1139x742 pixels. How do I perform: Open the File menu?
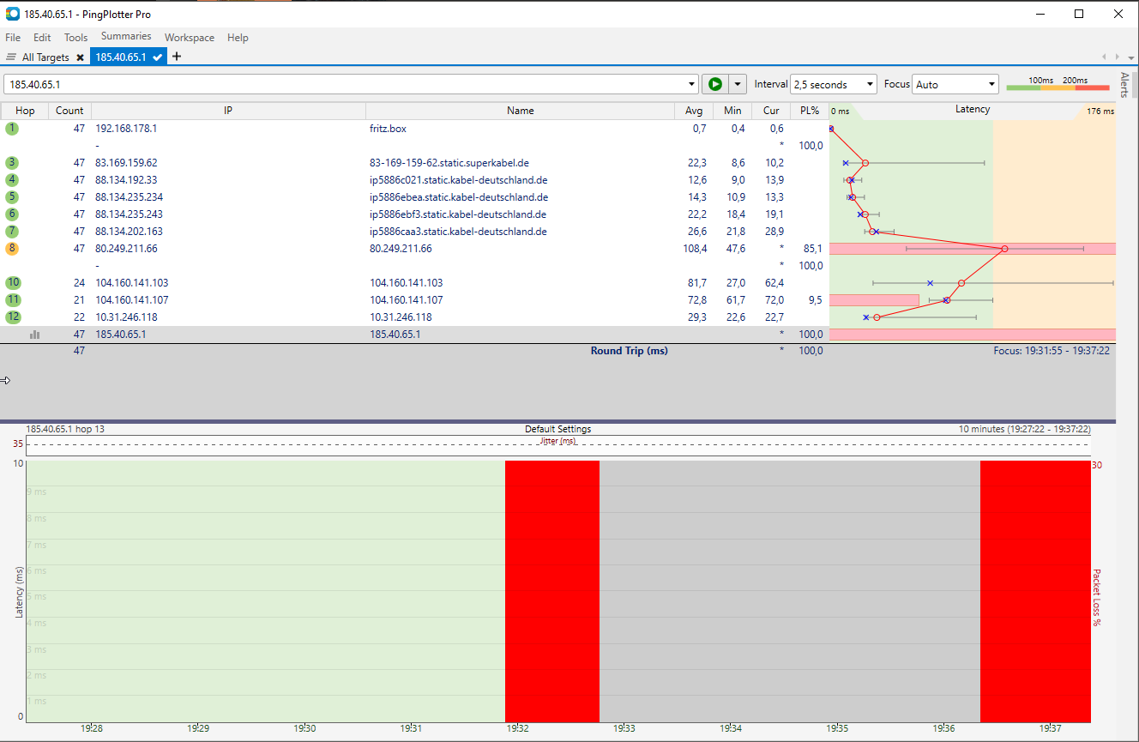(13, 37)
